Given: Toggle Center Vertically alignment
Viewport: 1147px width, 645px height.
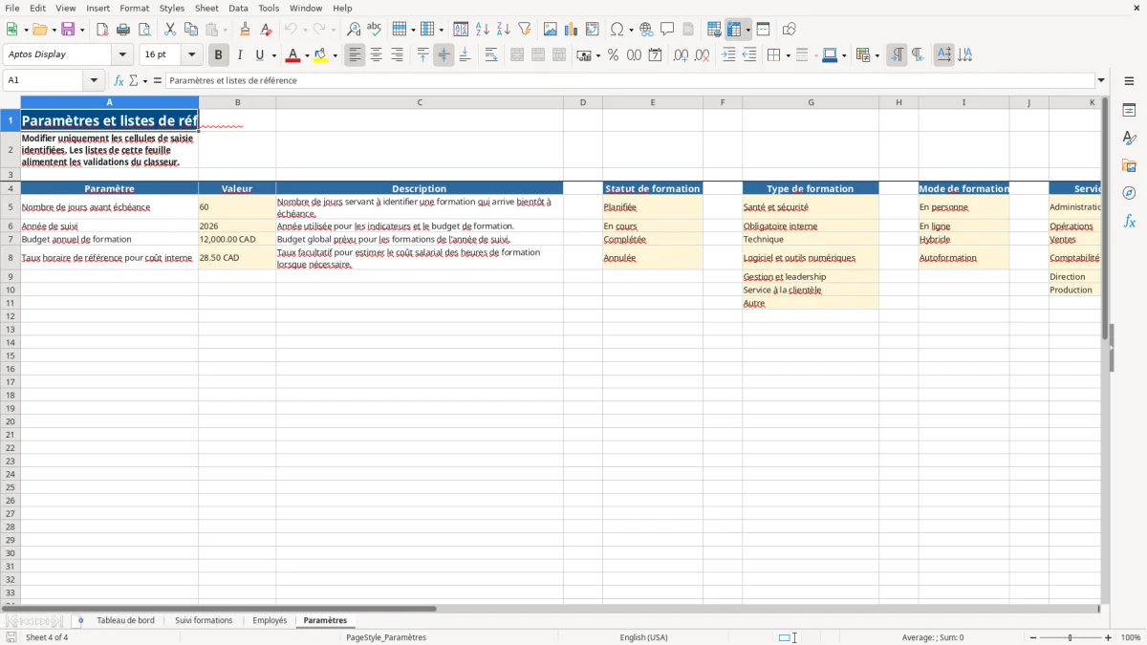Looking at the screenshot, I should coord(444,55).
